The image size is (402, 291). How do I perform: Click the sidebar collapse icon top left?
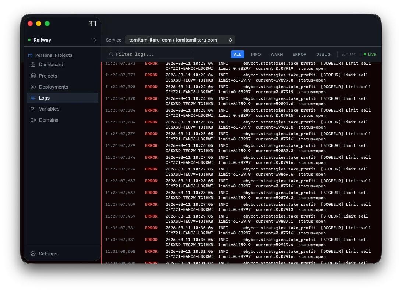pos(92,23)
